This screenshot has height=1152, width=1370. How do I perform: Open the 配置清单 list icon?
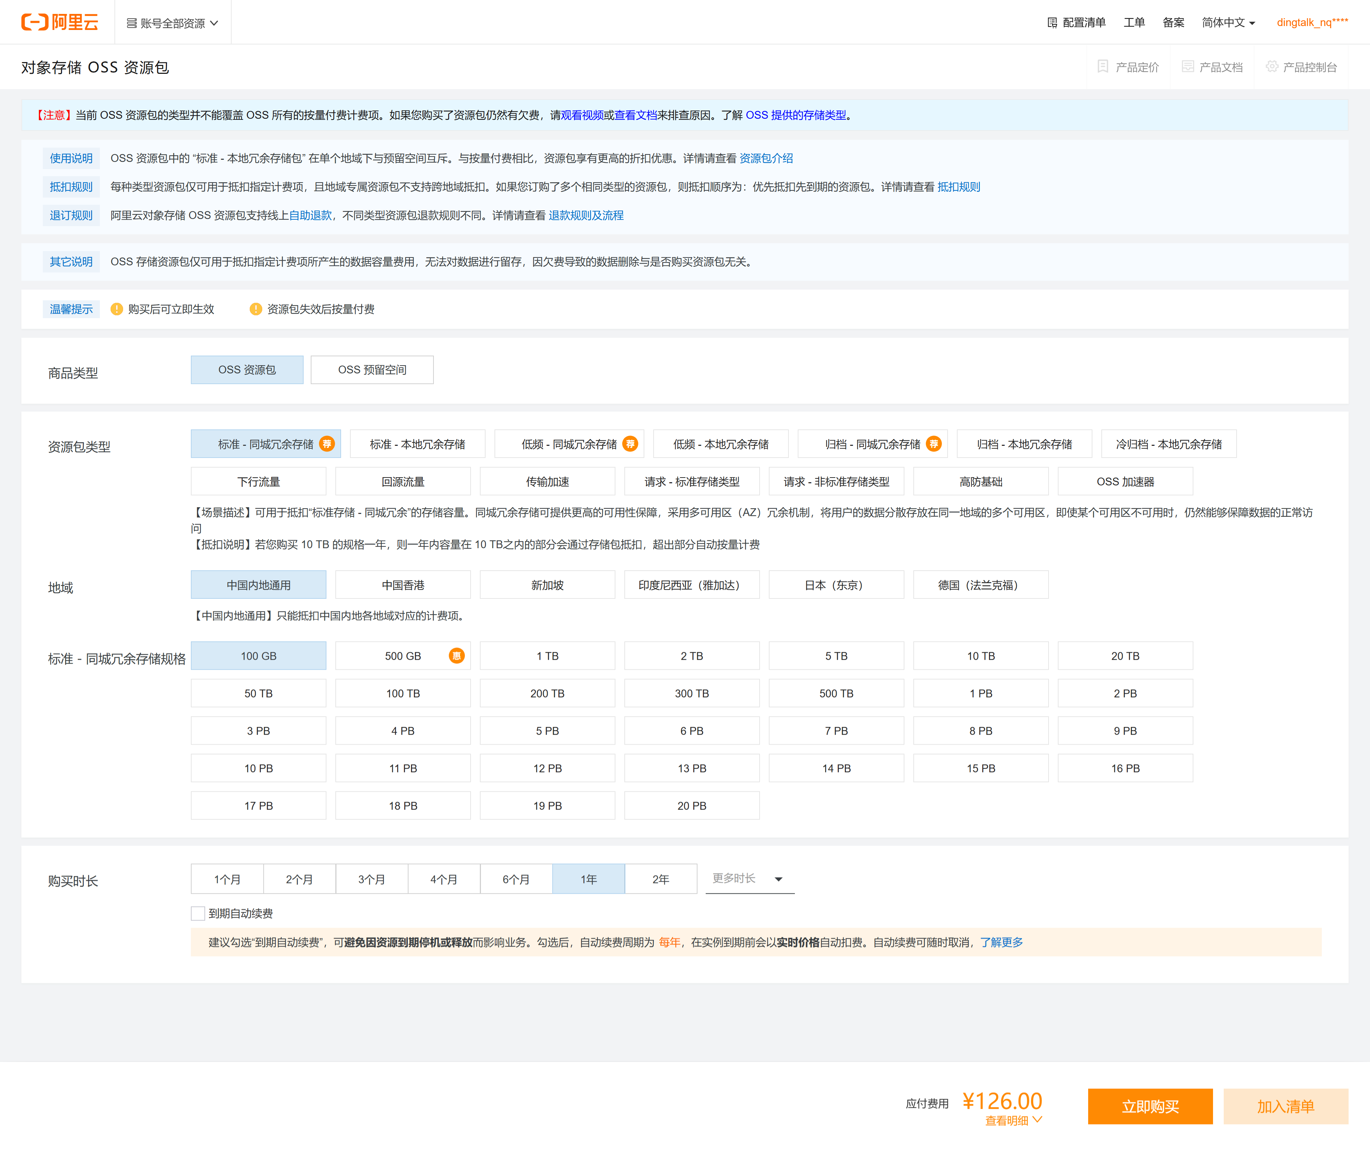coord(1052,23)
